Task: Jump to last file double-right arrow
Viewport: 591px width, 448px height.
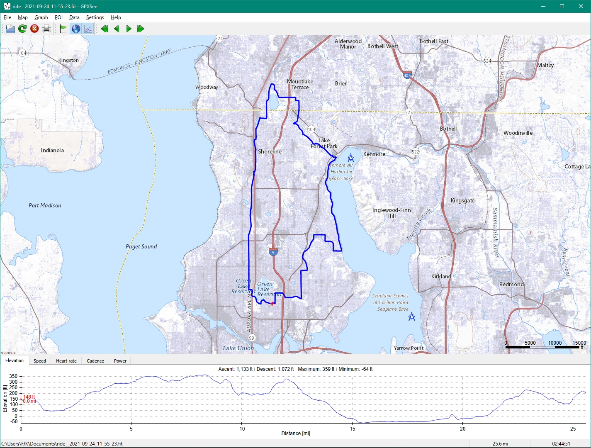Action: point(141,29)
